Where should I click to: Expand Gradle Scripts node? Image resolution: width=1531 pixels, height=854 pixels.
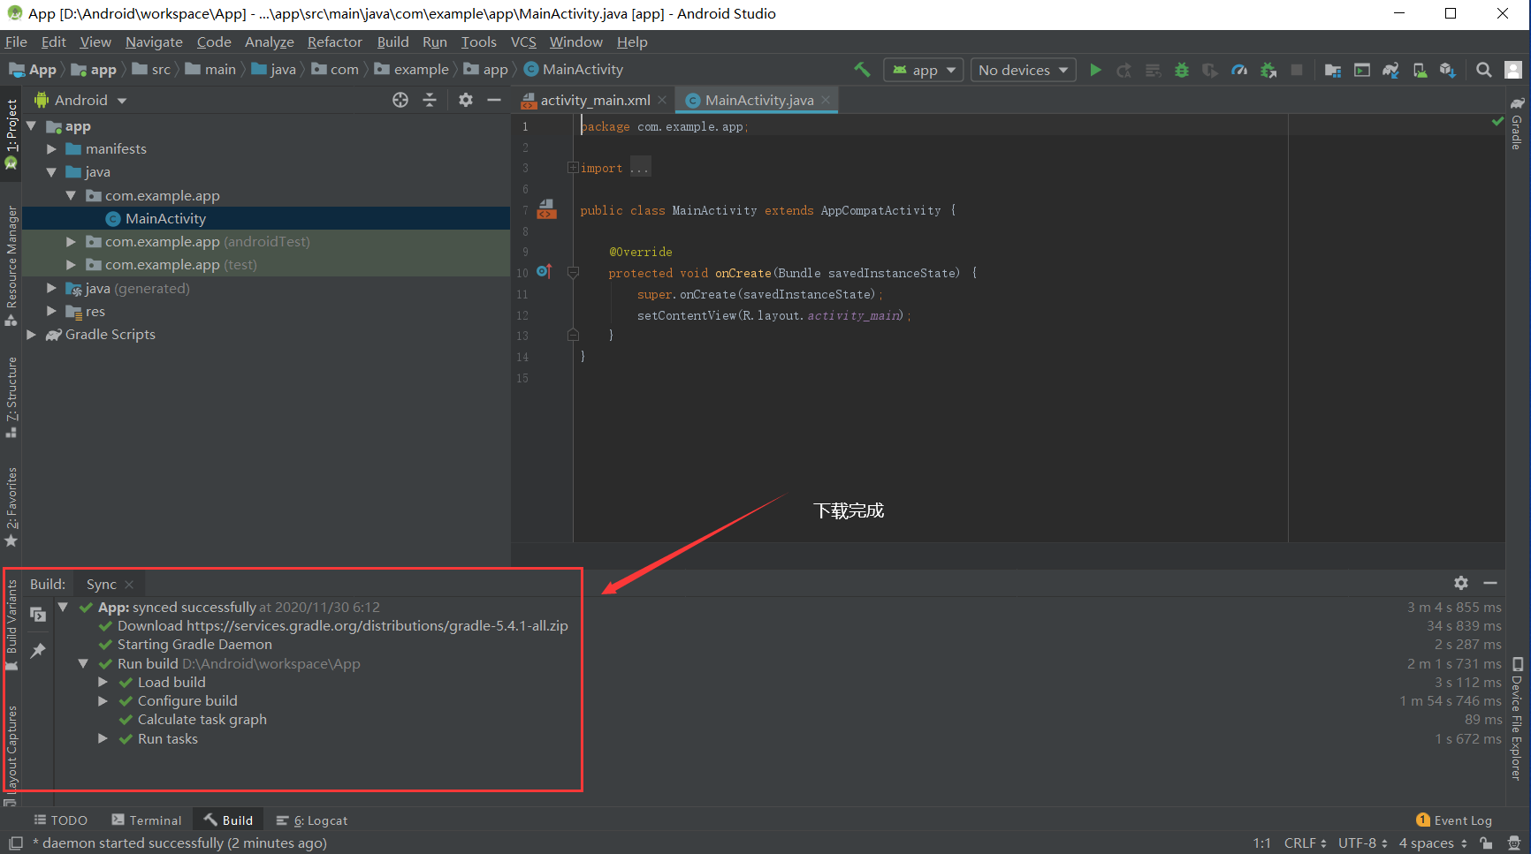(x=32, y=334)
